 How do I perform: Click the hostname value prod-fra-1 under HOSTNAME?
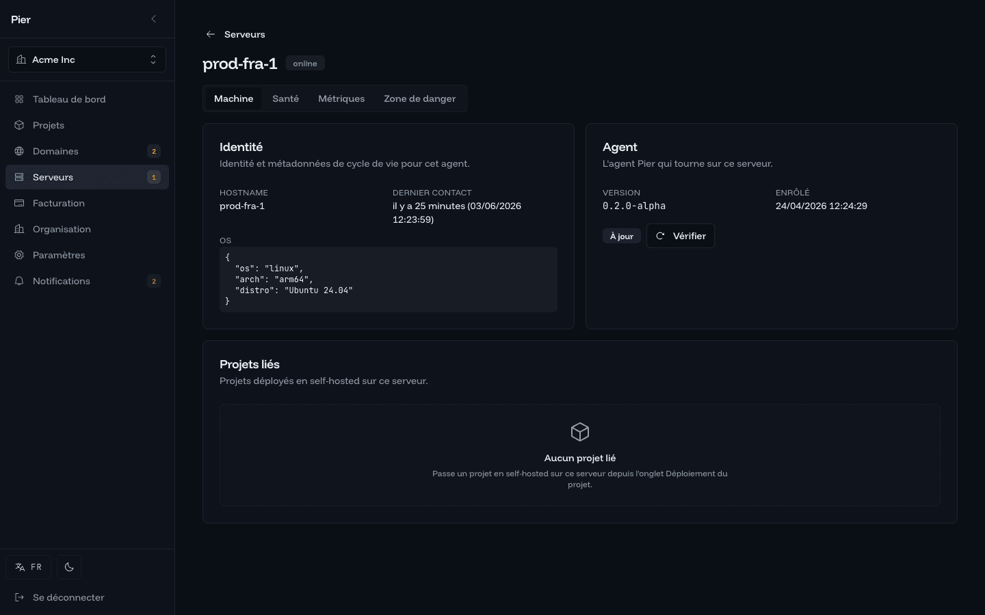click(242, 206)
